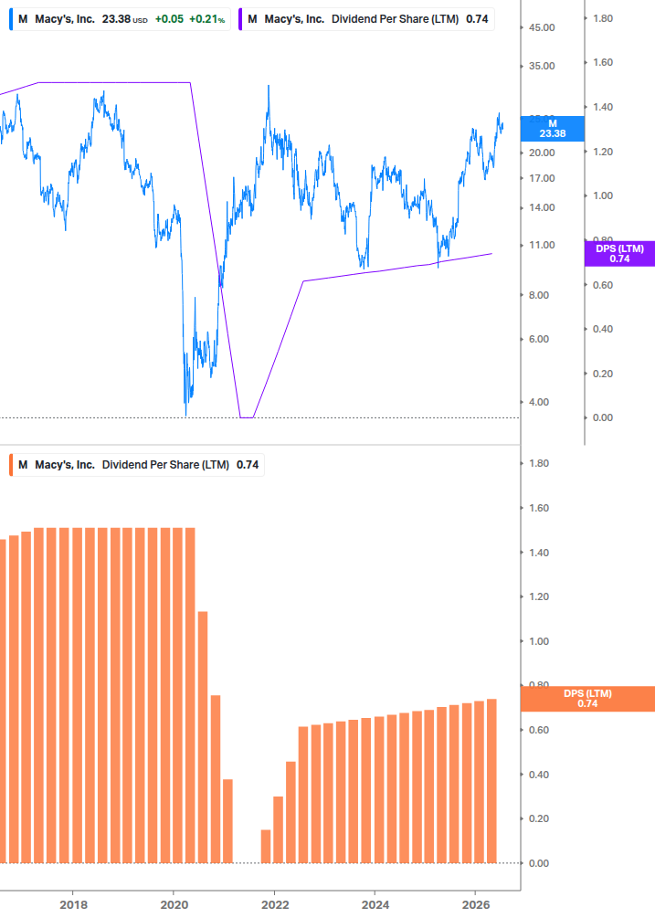Image resolution: width=655 pixels, height=918 pixels.
Task: Click the 35.00 price axis value
Action: click(542, 66)
